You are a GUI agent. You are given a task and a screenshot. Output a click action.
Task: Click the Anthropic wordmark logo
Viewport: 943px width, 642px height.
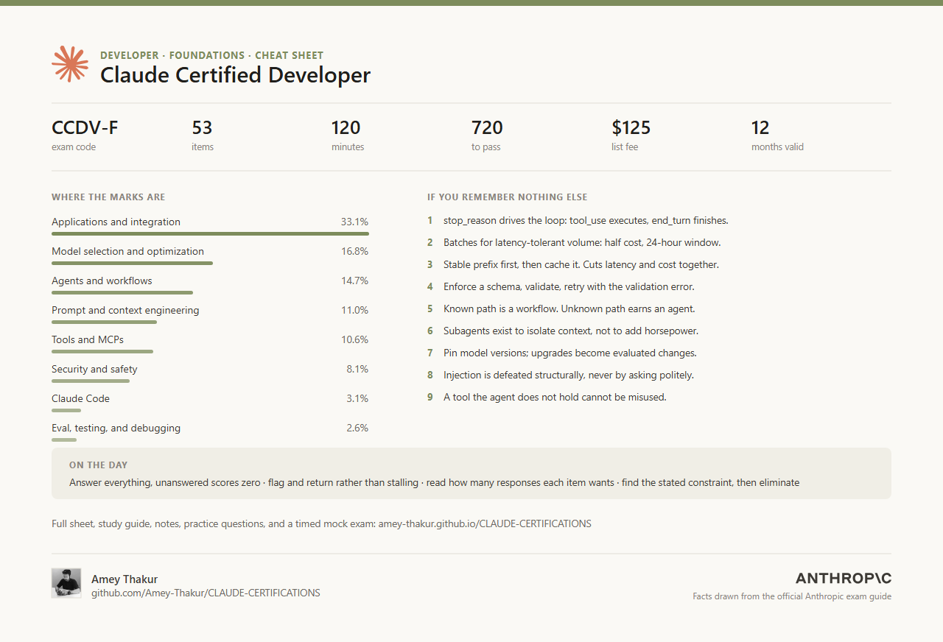tap(844, 578)
